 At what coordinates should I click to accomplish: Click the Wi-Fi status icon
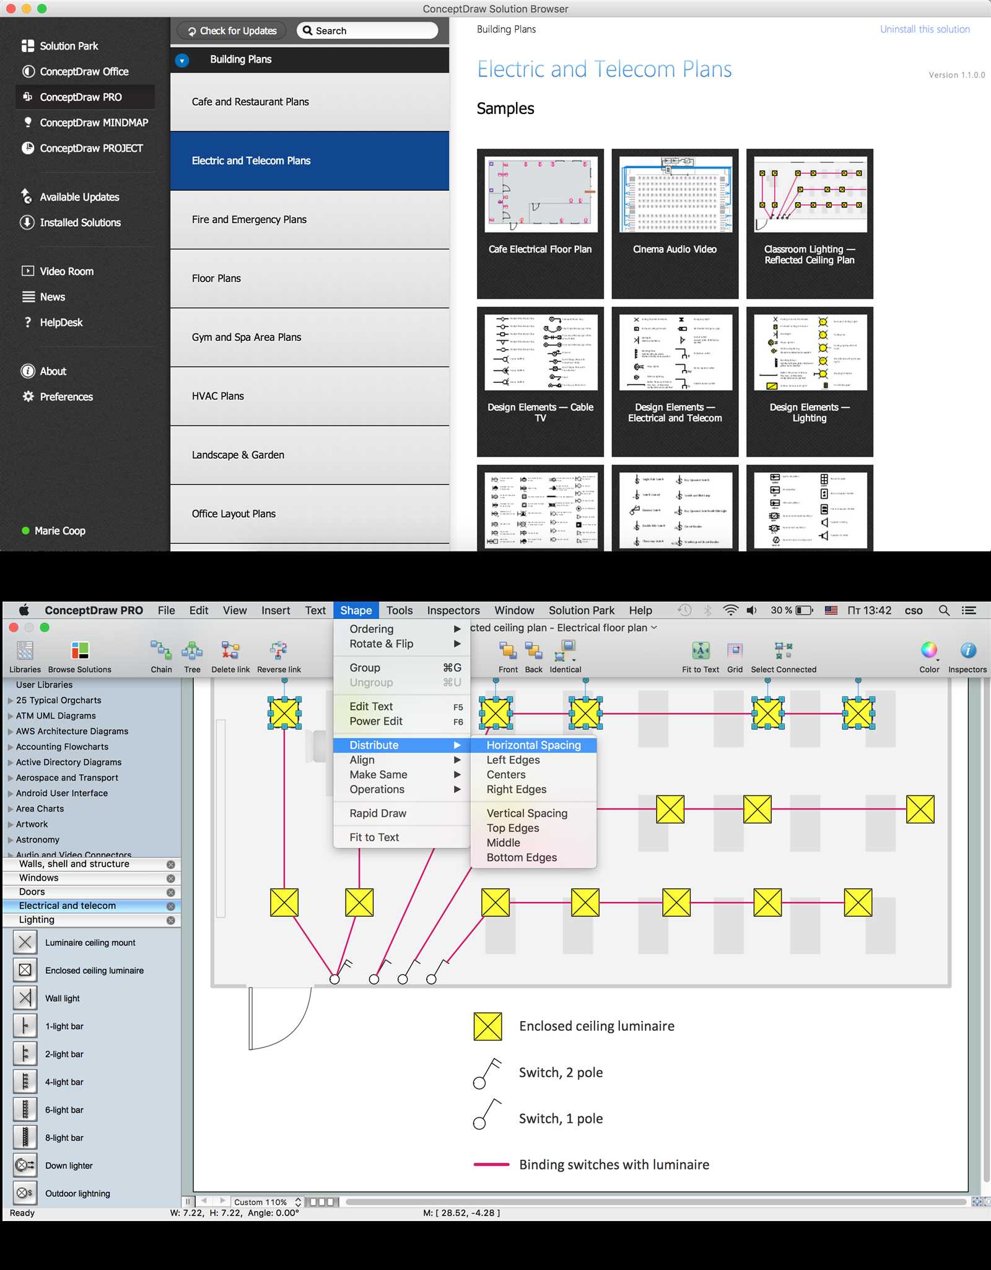coord(731,610)
